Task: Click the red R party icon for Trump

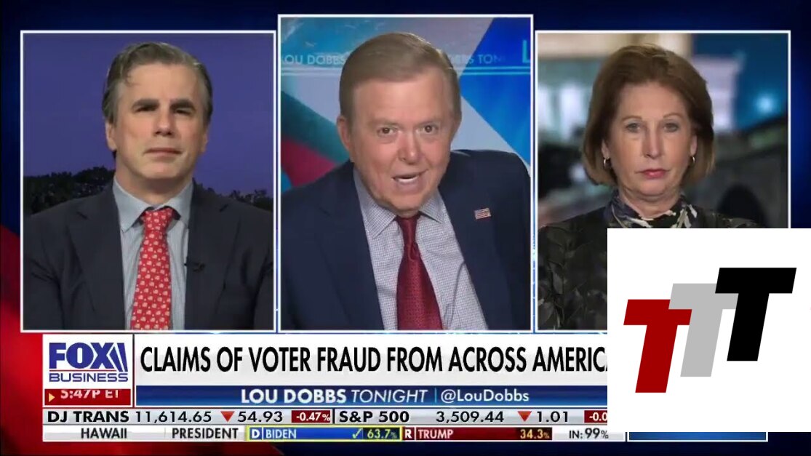Action: click(409, 433)
